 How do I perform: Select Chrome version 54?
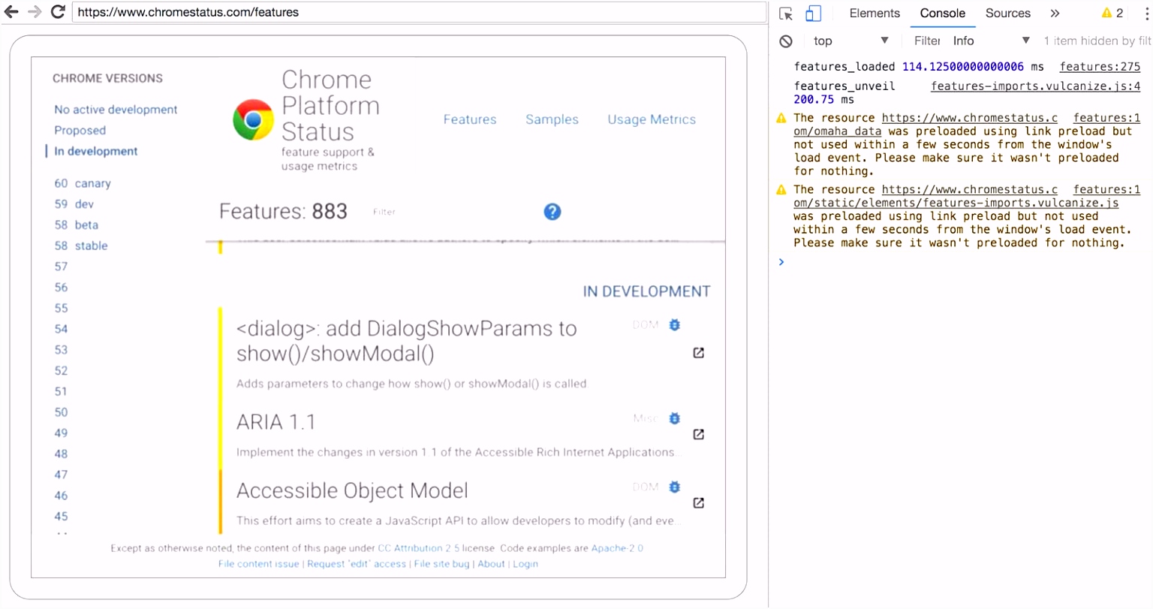[x=61, y=329]
